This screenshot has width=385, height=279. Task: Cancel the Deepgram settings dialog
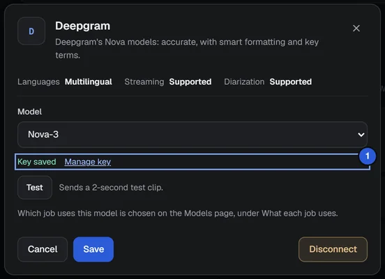click(43, 249)
